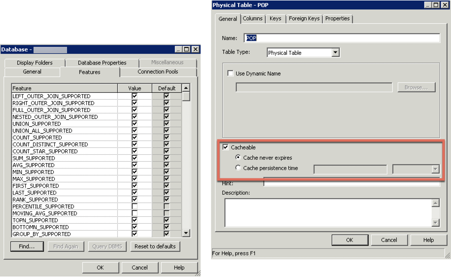Switch to Display Folders tab in Database dialog

[x=35, y=63]
